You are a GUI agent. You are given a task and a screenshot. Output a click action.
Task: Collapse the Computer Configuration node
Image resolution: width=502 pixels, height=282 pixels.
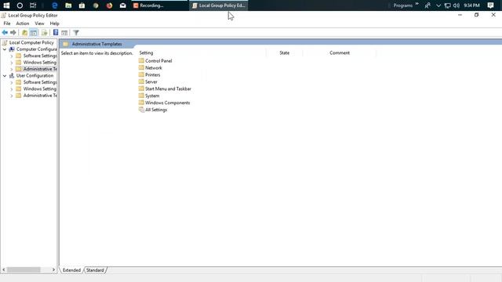click(5, 49)
